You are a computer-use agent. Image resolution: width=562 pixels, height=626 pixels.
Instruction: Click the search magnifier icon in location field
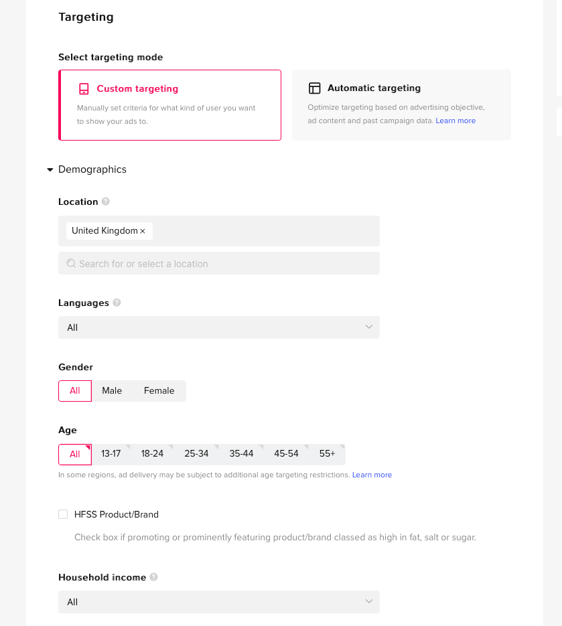[x=71, y=264]
